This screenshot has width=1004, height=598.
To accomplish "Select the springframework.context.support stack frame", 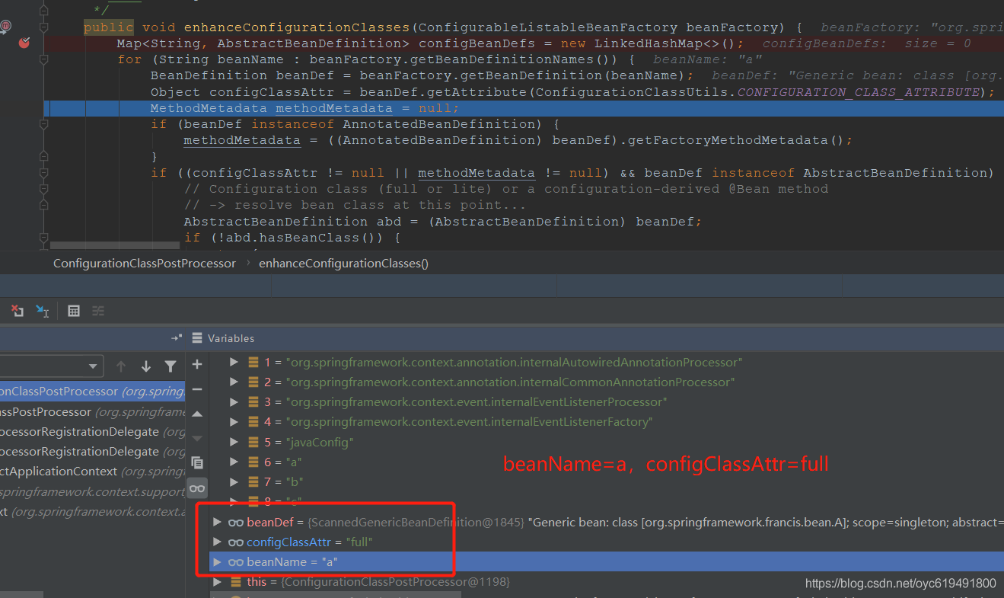I will tap(92, 491).
